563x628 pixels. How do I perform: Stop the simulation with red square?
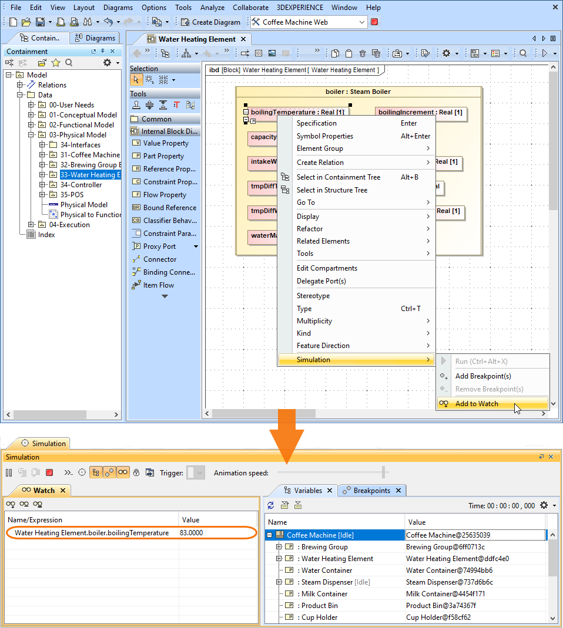(49, 472)
